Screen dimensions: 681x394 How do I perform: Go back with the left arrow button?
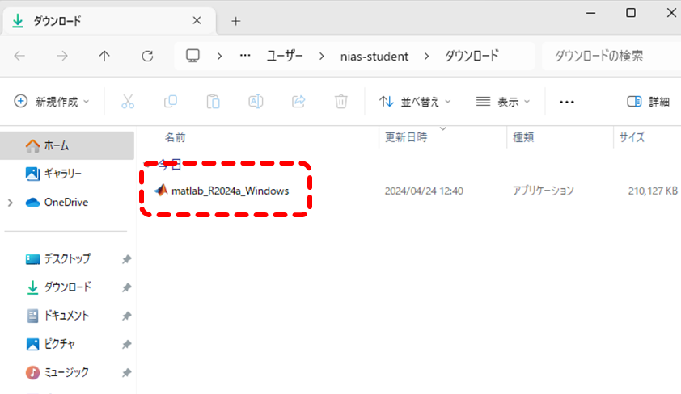tap(19, 56)
